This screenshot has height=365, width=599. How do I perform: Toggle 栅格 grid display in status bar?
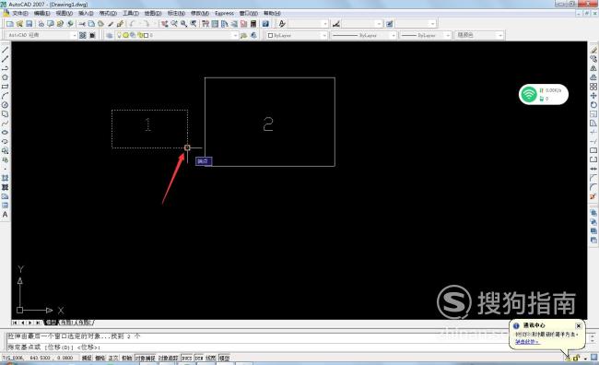point(100,359)
